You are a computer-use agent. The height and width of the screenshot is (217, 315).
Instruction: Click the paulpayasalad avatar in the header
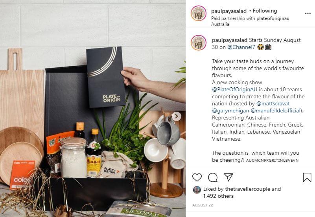199,13
